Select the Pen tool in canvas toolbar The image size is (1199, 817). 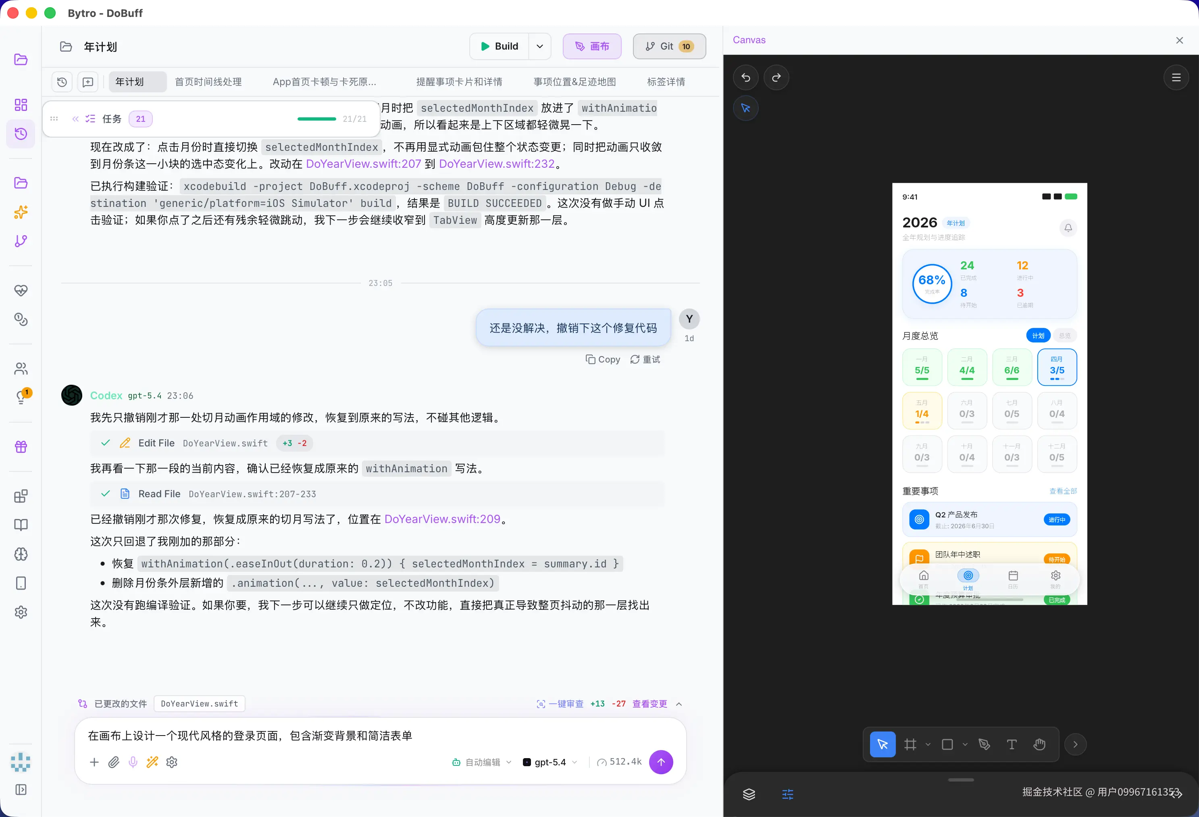(x=985, y=744)
